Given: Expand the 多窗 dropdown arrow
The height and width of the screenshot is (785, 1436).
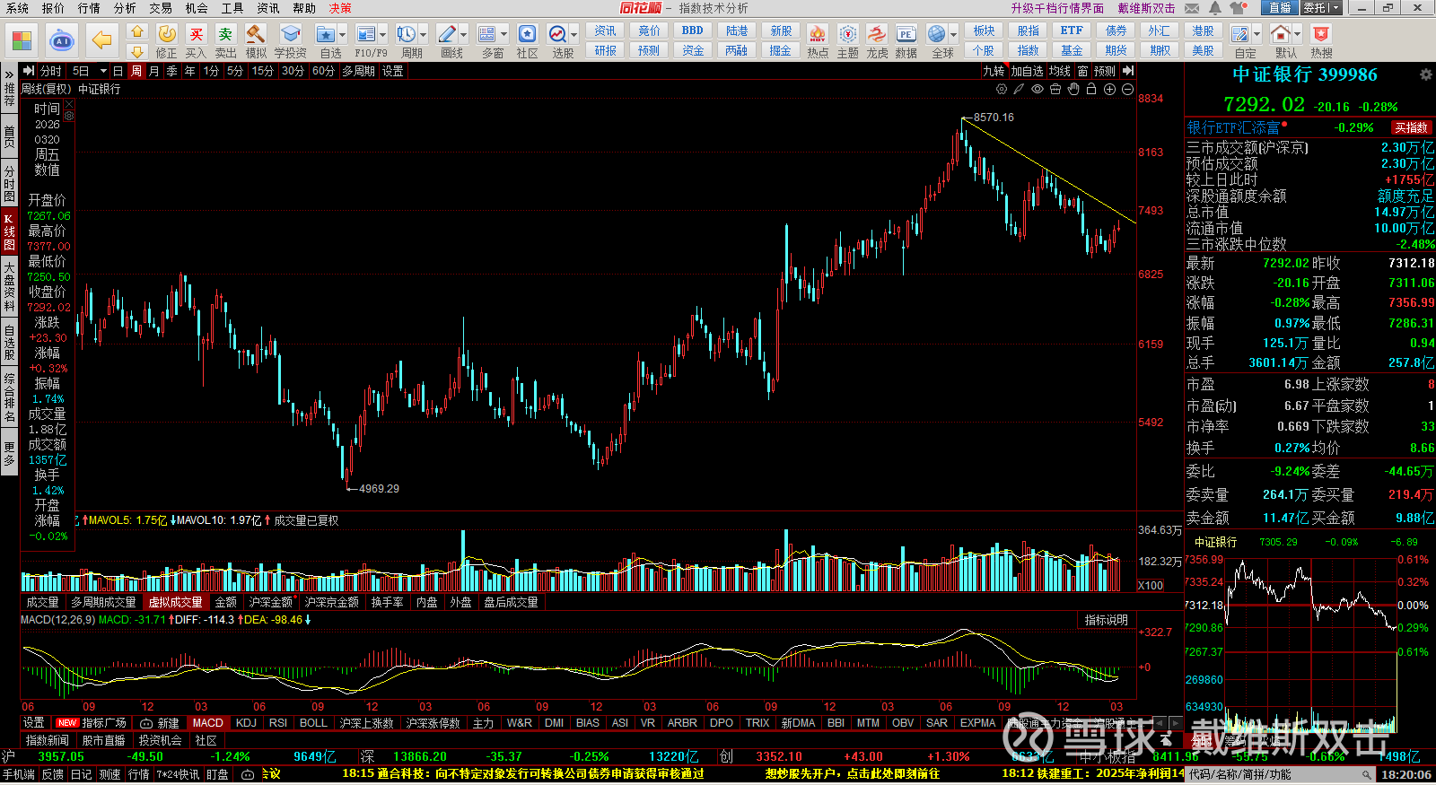Looking at the screenshot, I should [503, 36].
